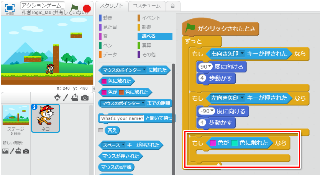Image resolution: width=320 pixels, height=175 pixels.
Task: Paint new sprite brush icon
Action: tap(66, 98)
